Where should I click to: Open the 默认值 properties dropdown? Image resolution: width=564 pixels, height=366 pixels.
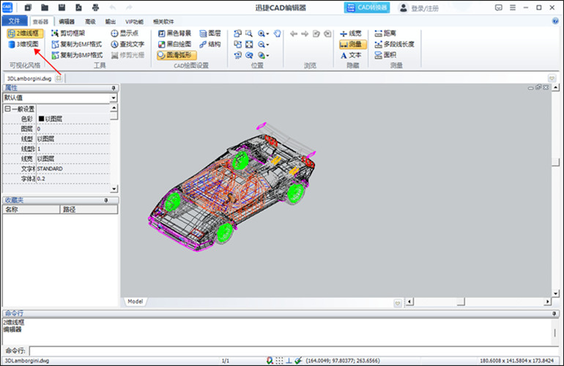pos(60,98)
